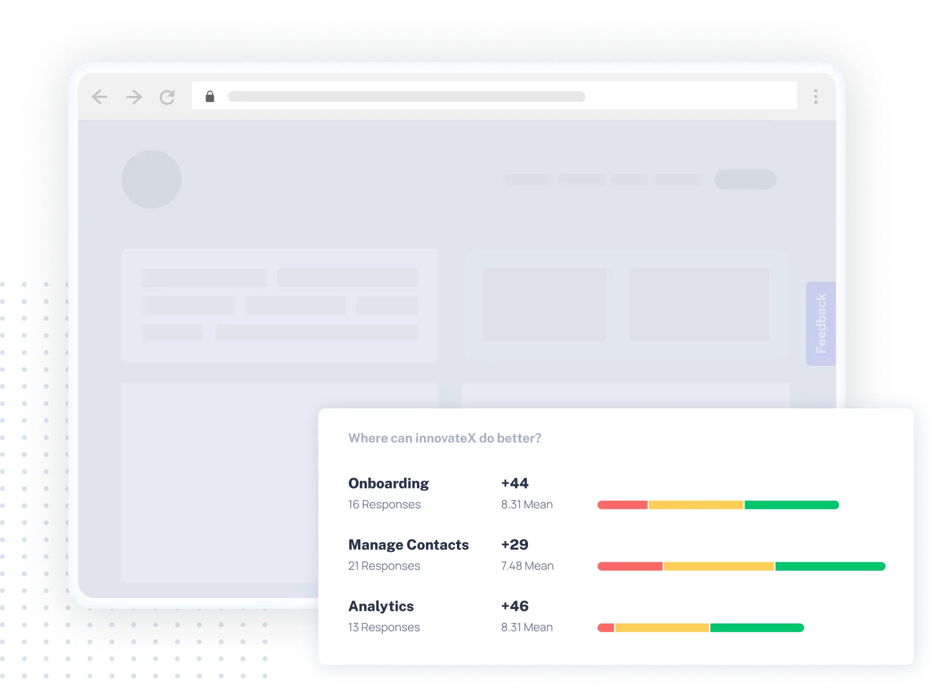Image resolution: width=937 pixels, height=688 pixels.
Task: Click '7.48 Mean' text
Action: (527, 566)
